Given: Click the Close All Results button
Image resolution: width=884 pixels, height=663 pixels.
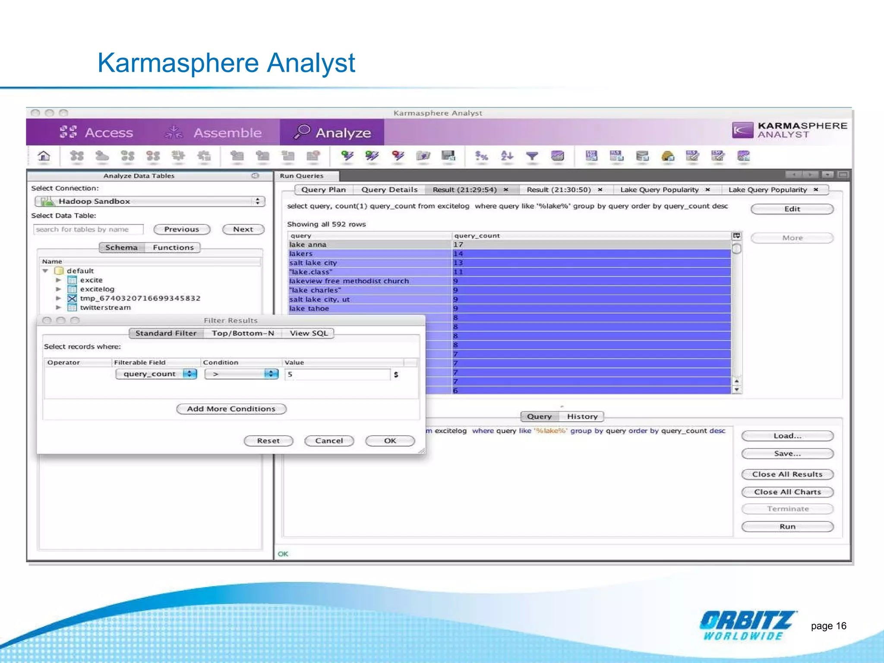Looking at the screenshot, I should coord(788,475).
